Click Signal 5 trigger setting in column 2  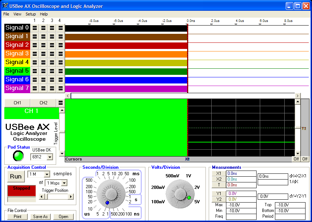tap(44, 71)
